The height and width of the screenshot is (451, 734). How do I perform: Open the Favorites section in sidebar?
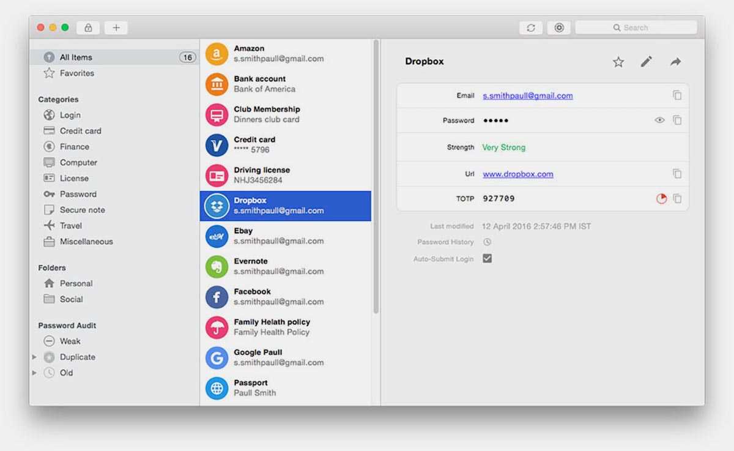[76, 73]
